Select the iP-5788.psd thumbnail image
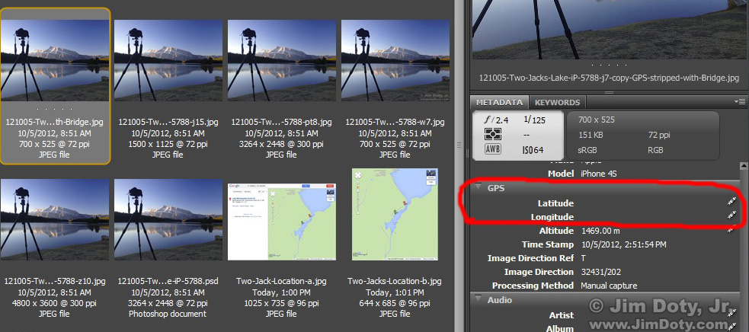 coord(168,220)
